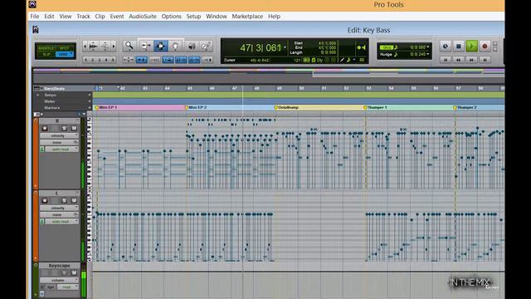Open the AudioSuite menu
This screenshot has height=299, width=531.
(143, 17)
